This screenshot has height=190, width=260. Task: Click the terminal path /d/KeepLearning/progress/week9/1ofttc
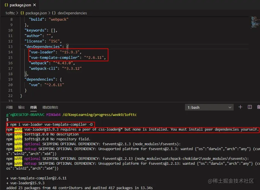point(99,115)
